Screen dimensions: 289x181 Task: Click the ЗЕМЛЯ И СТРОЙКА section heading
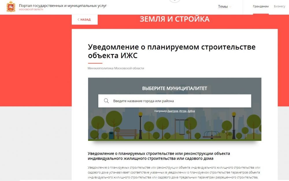point(175,19)
